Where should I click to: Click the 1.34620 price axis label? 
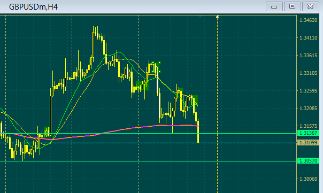click(x=308, y=20)
